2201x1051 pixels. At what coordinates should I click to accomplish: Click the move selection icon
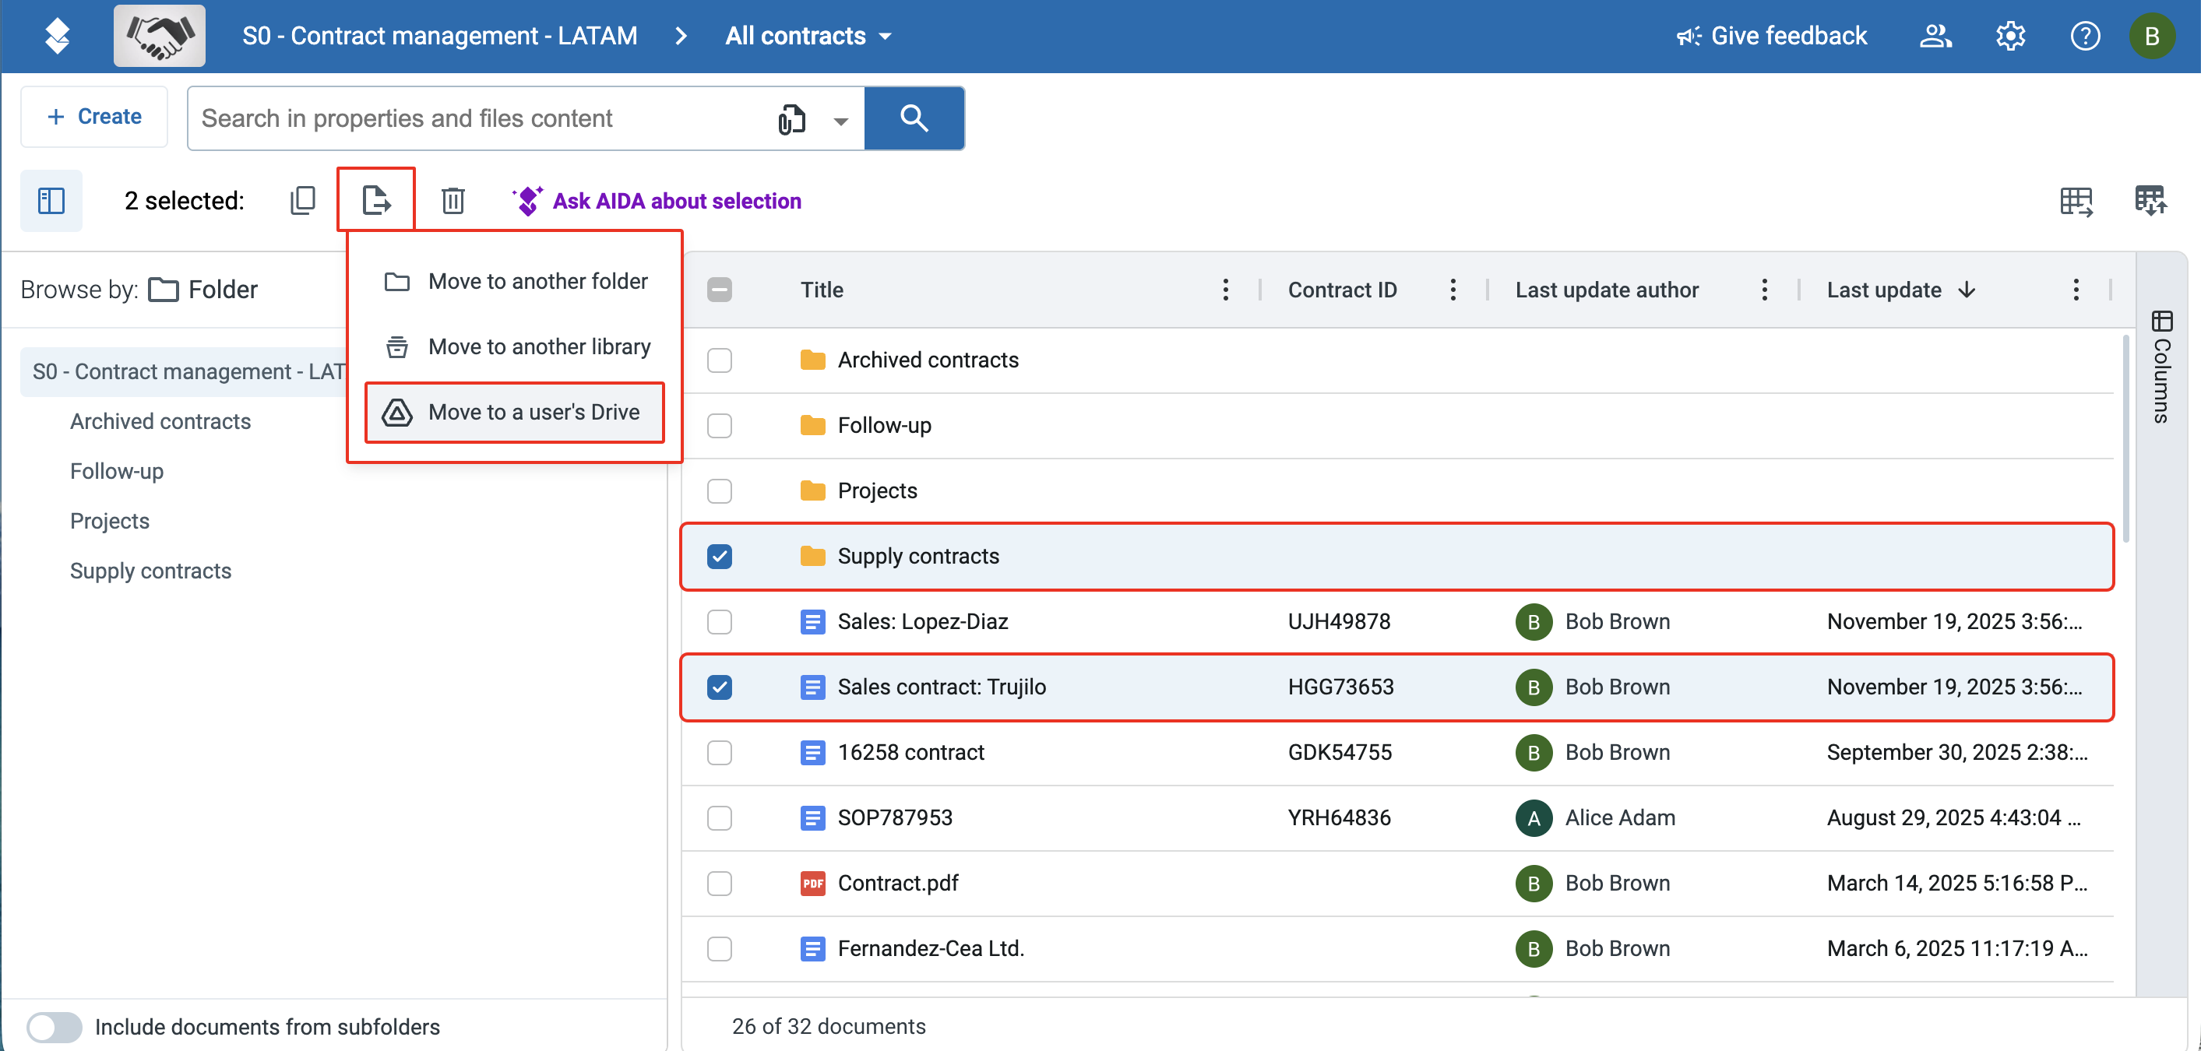pyautogui.click(x=376, y=201)
